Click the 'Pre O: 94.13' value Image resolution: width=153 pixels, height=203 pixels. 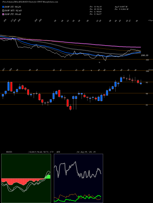[96, 7]
